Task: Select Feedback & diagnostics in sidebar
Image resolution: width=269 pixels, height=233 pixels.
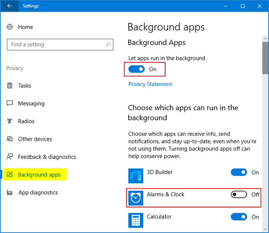Action: click(x=47, y=157)
